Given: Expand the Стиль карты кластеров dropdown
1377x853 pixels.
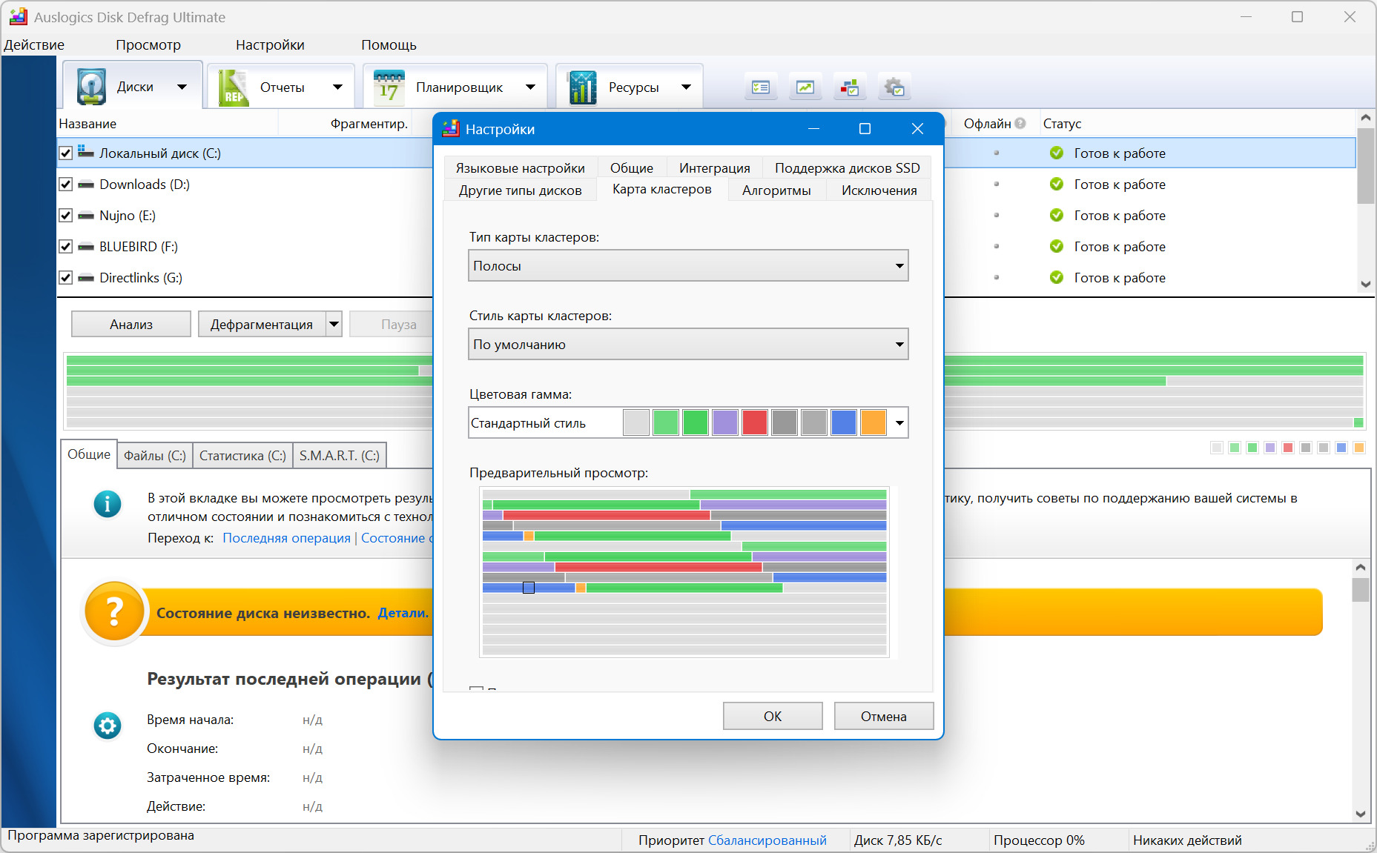Looking at the screenshot, I should (687, 345).
